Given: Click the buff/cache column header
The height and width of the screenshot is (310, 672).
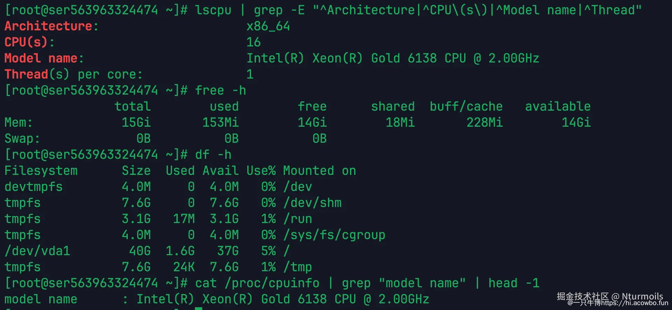Looking at the screenshot, I should click(466, 106).
